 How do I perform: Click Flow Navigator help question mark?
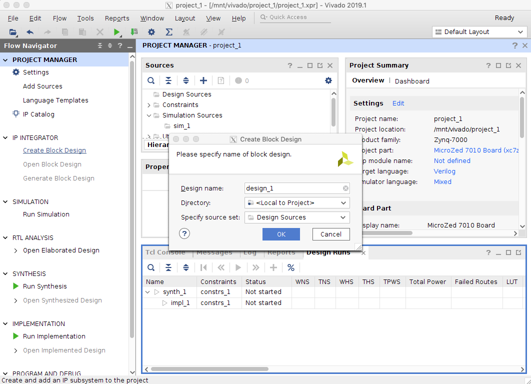[120, 45]
